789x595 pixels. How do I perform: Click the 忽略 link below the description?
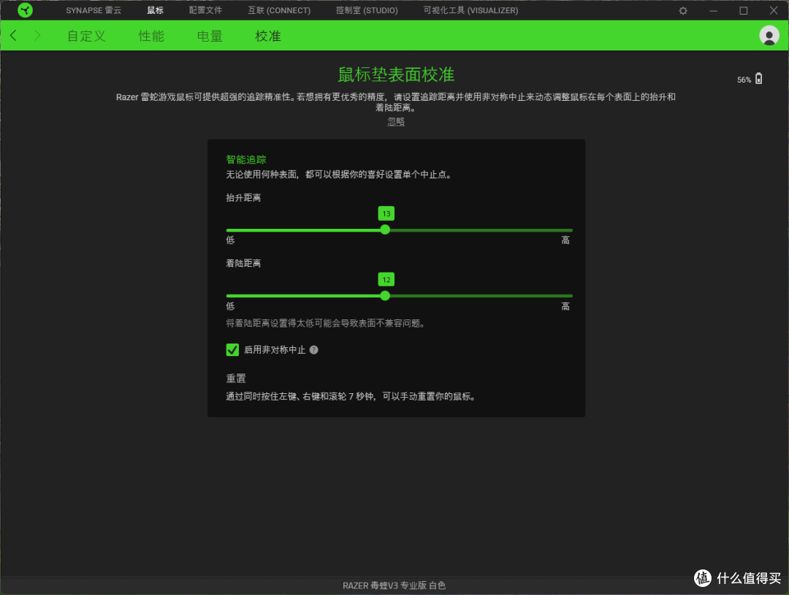[x=395, y=121]
